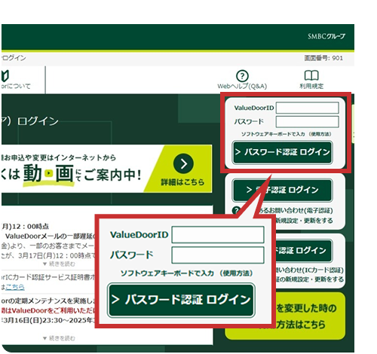
Task: Click the 電子認証 ログイン button
Action: click(283, 190)
